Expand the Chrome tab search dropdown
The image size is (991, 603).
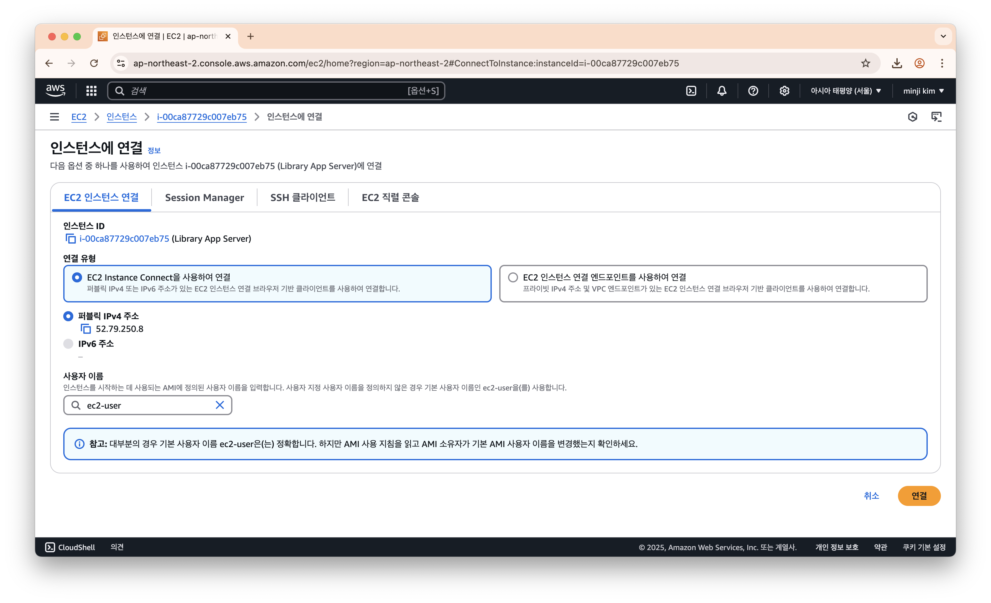pos(943,37)
